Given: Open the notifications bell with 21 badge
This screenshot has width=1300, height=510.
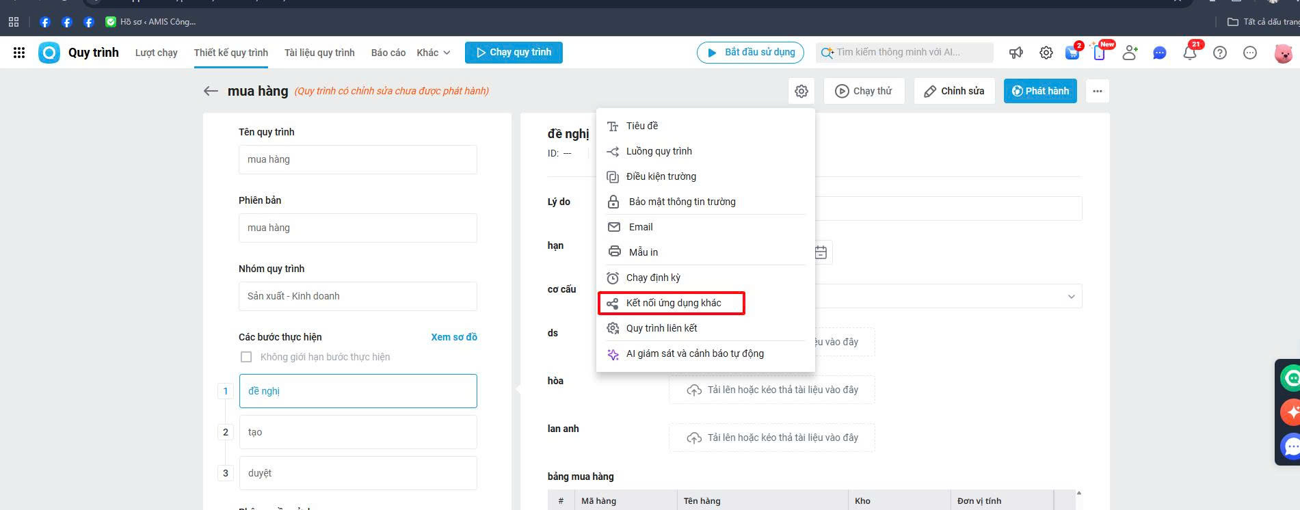Looking at the screenshot, I should pyautogui.click(x=1191, y=52).
